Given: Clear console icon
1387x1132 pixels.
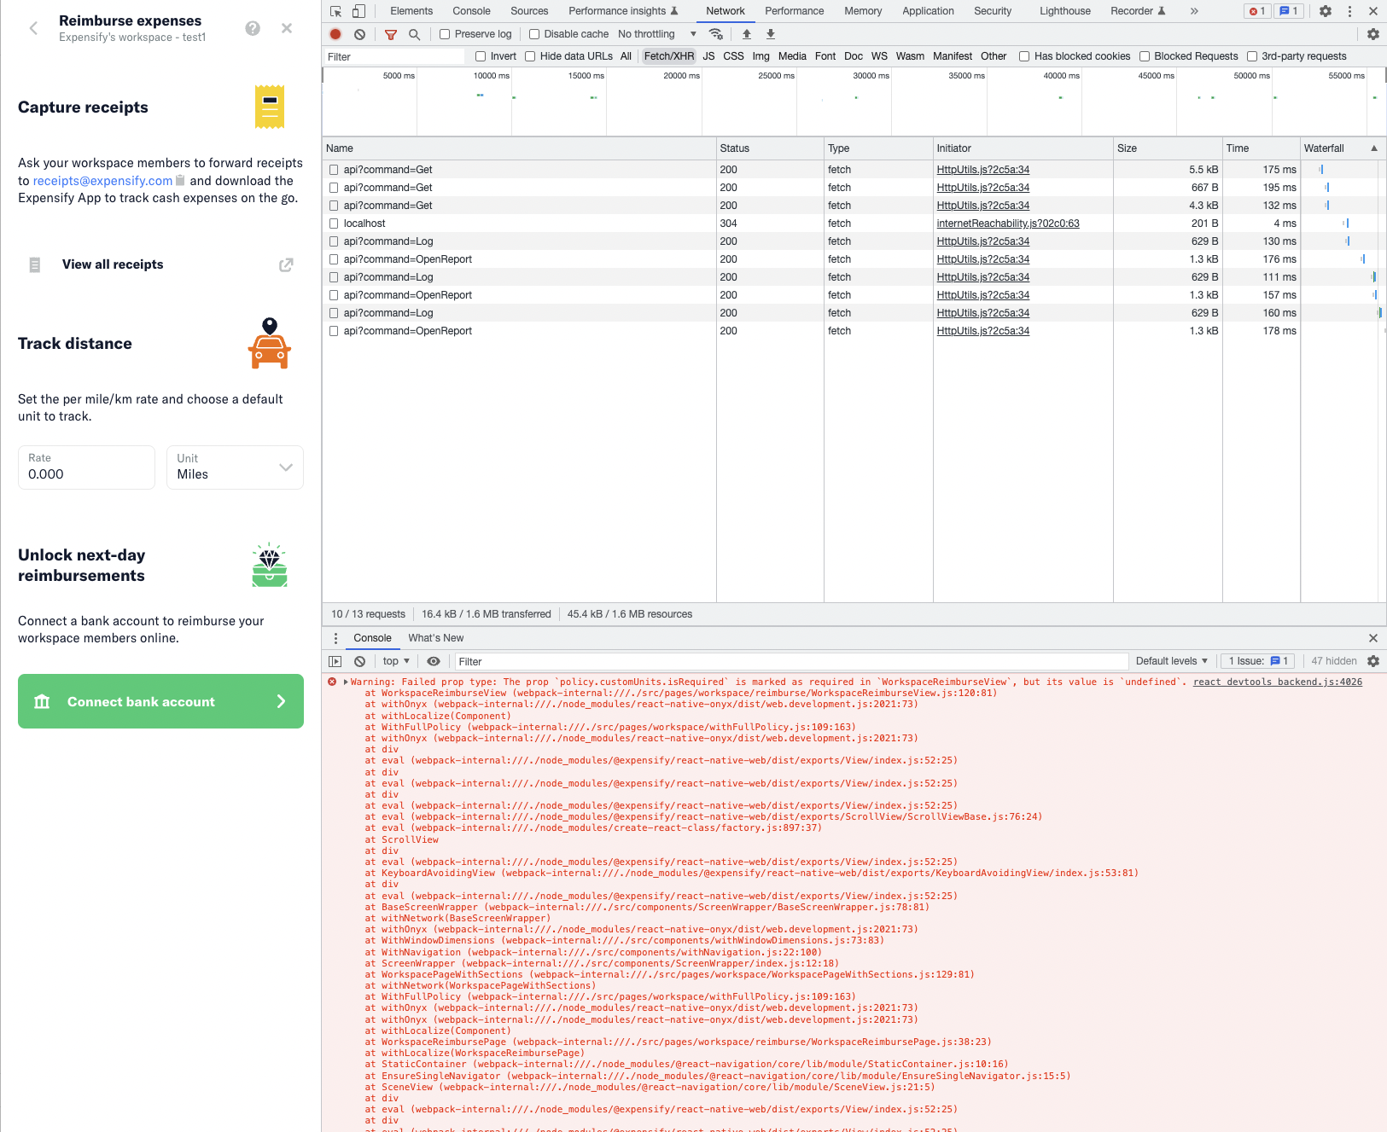Looking at the screenshot, I should click(x=359, y=661).
